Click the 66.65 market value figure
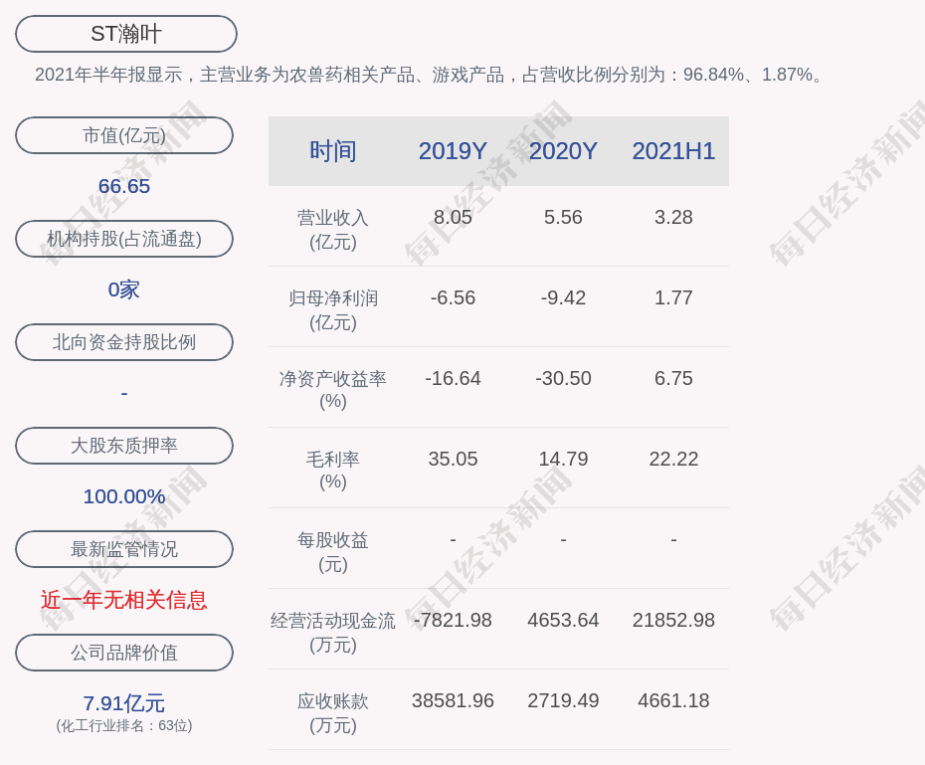Screen dimensions: 925x765 pos(124,186)
